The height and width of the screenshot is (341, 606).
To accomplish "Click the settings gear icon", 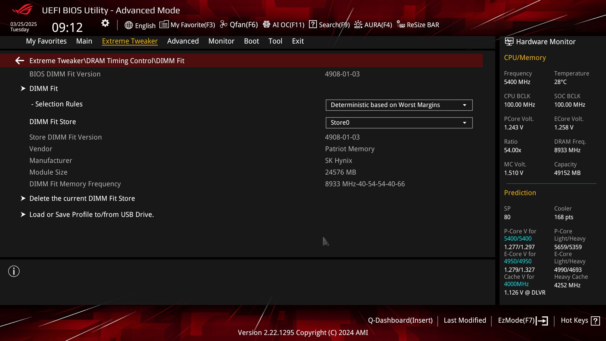I will [105, 23].
